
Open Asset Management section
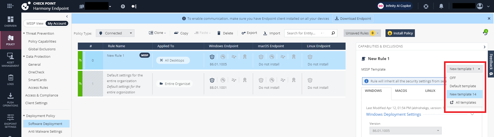[11, 60]
